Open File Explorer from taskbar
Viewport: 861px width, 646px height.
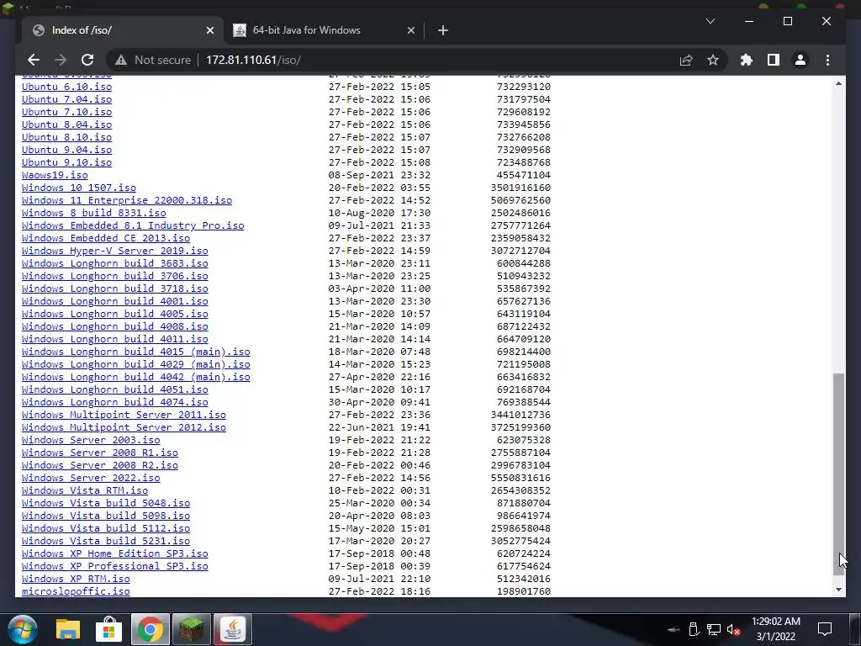[68, 629]
